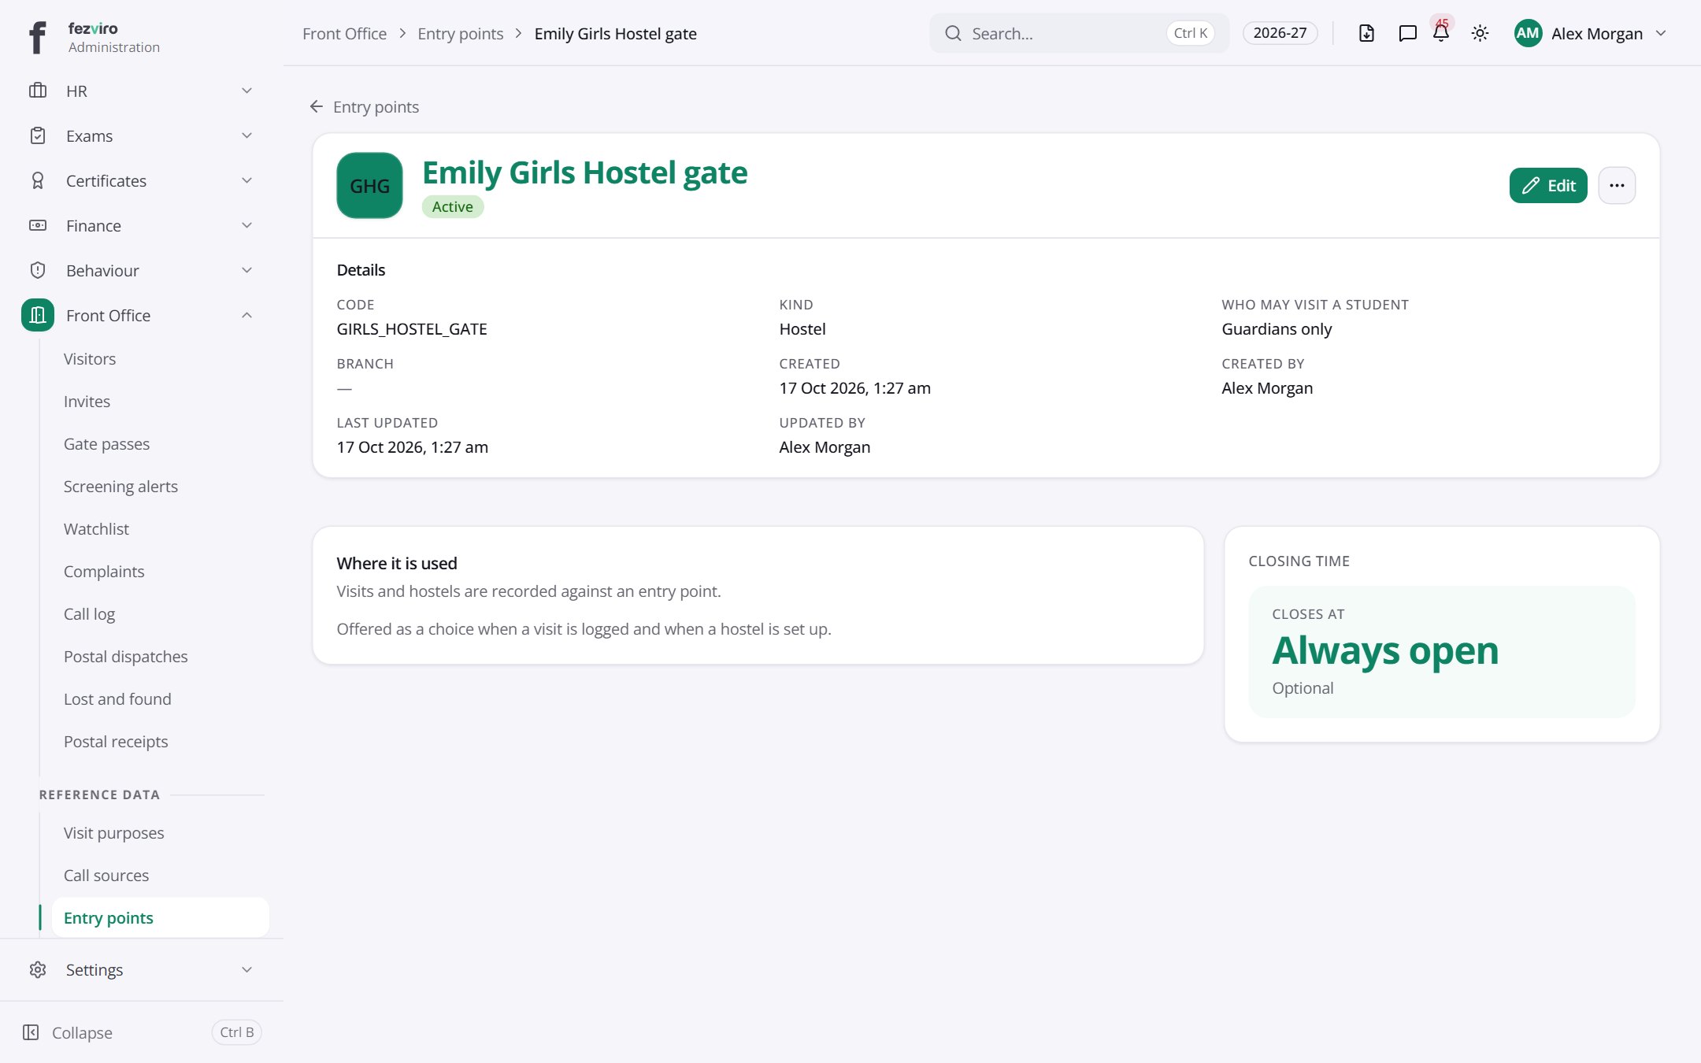Viewport: 1701px width, 1063px height.
Task: Click the Always open closing time
Action: [x=1385, y=650]
